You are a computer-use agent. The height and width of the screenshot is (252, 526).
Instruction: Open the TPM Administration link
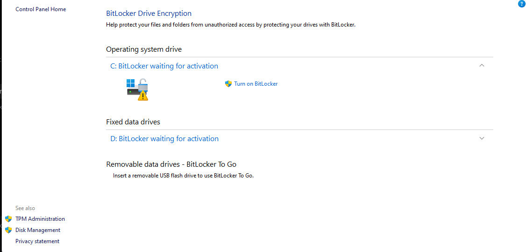pos(40,219)
